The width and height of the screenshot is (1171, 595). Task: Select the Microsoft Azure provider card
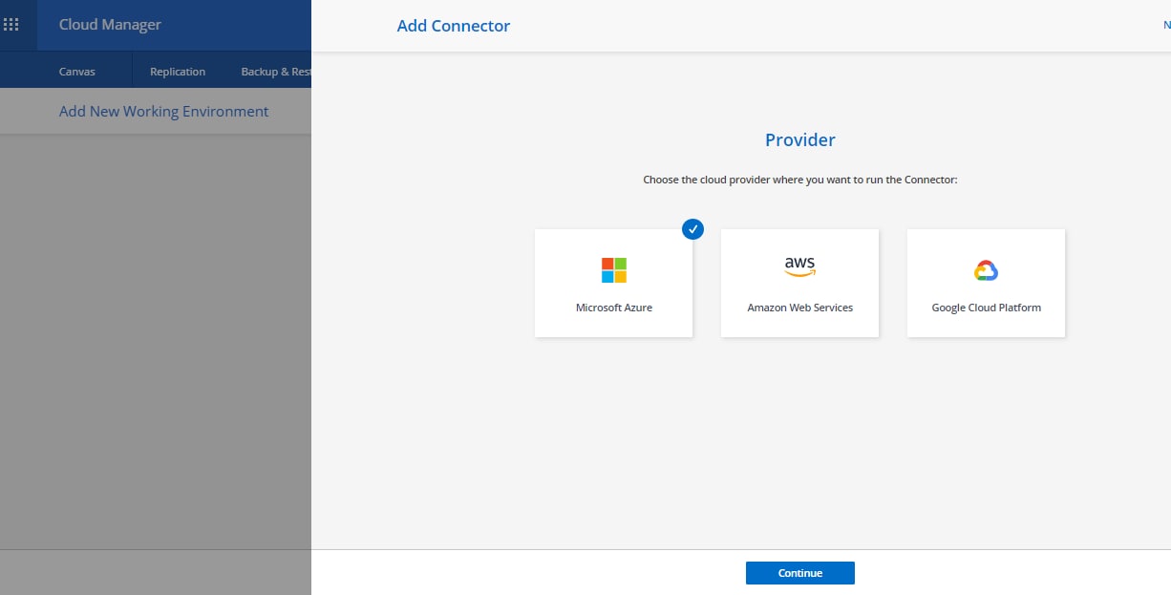pyautogui.click(x=613, y=283)
